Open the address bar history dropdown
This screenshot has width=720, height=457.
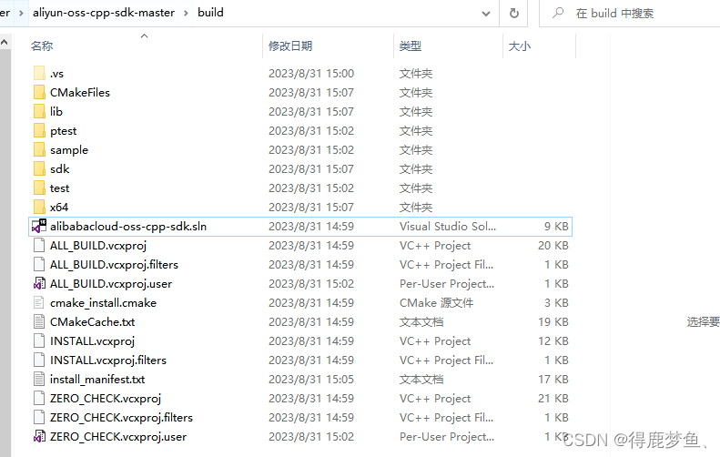[x=486, y=14]
